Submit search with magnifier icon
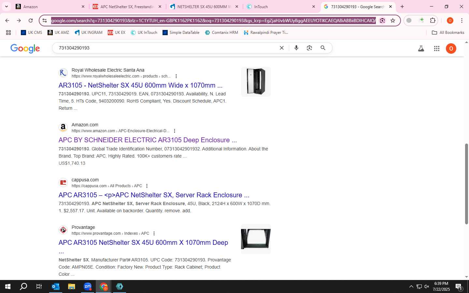The image size is (469, 293). pos(323,48)
